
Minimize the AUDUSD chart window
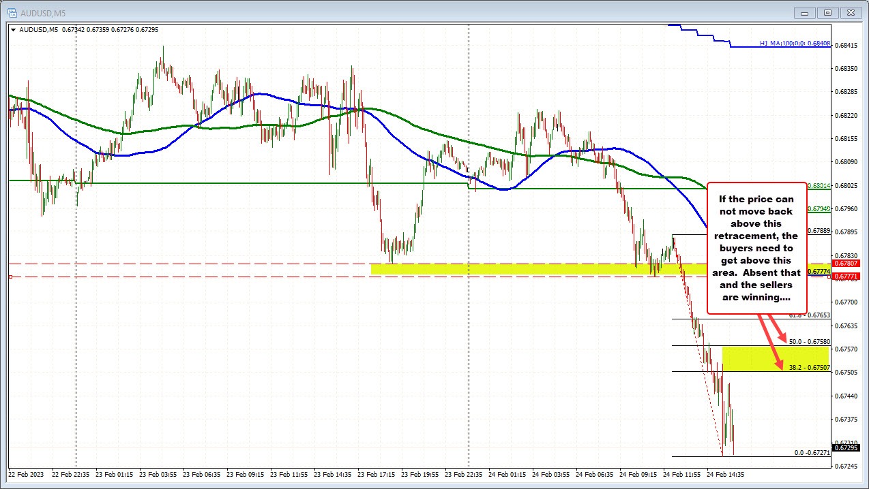pos(804,12)
